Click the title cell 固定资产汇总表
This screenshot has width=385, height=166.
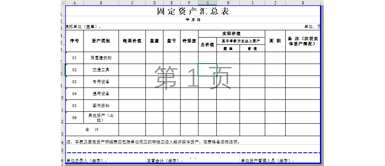193,11
